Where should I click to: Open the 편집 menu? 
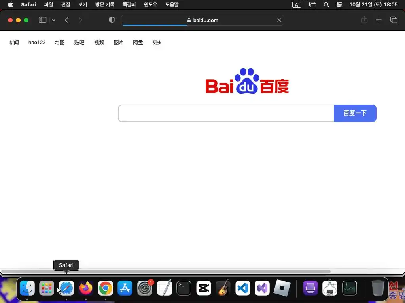(66, 5)
